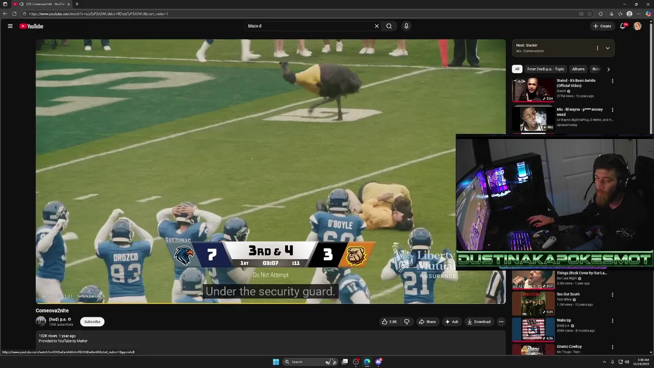Open the browser extensions icon

click(601, 14)
